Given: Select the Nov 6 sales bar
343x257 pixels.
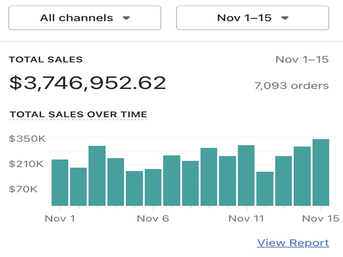Looking at the screenshot, I should pos(153,187).
